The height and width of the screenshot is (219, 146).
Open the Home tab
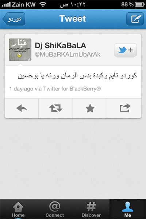[18, 209]
